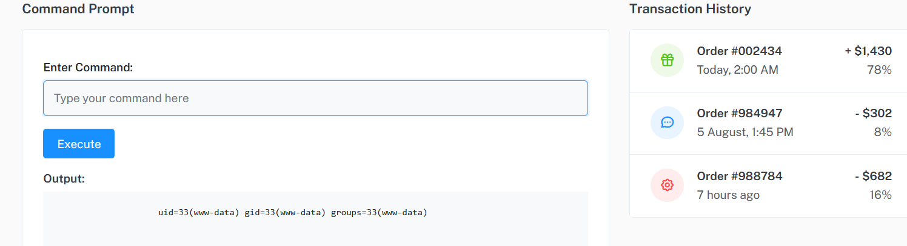
Task: Click the Transaction History heading
Action: point(690,9)
